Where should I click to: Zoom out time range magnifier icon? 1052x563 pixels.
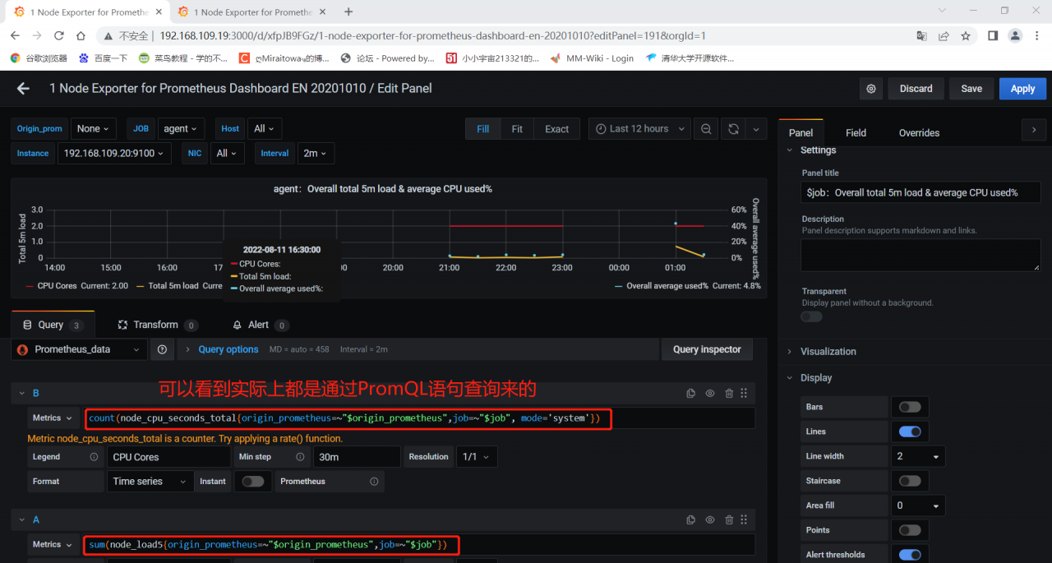click(706, 129)
